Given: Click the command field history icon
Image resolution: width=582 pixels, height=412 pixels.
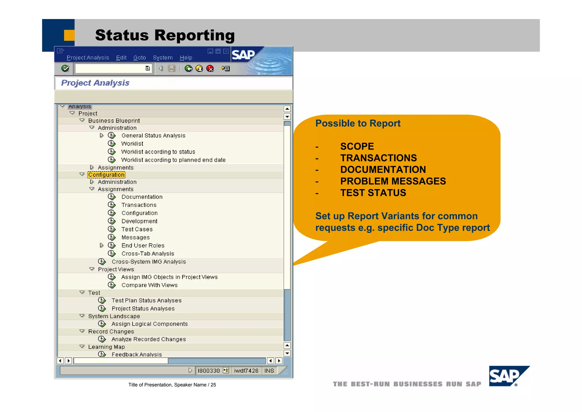Looking at the screenshot, I should (x=147, y=68).
